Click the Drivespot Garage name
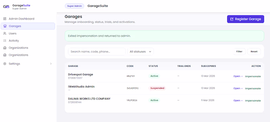The image size is (270, 122). point(81,75)
